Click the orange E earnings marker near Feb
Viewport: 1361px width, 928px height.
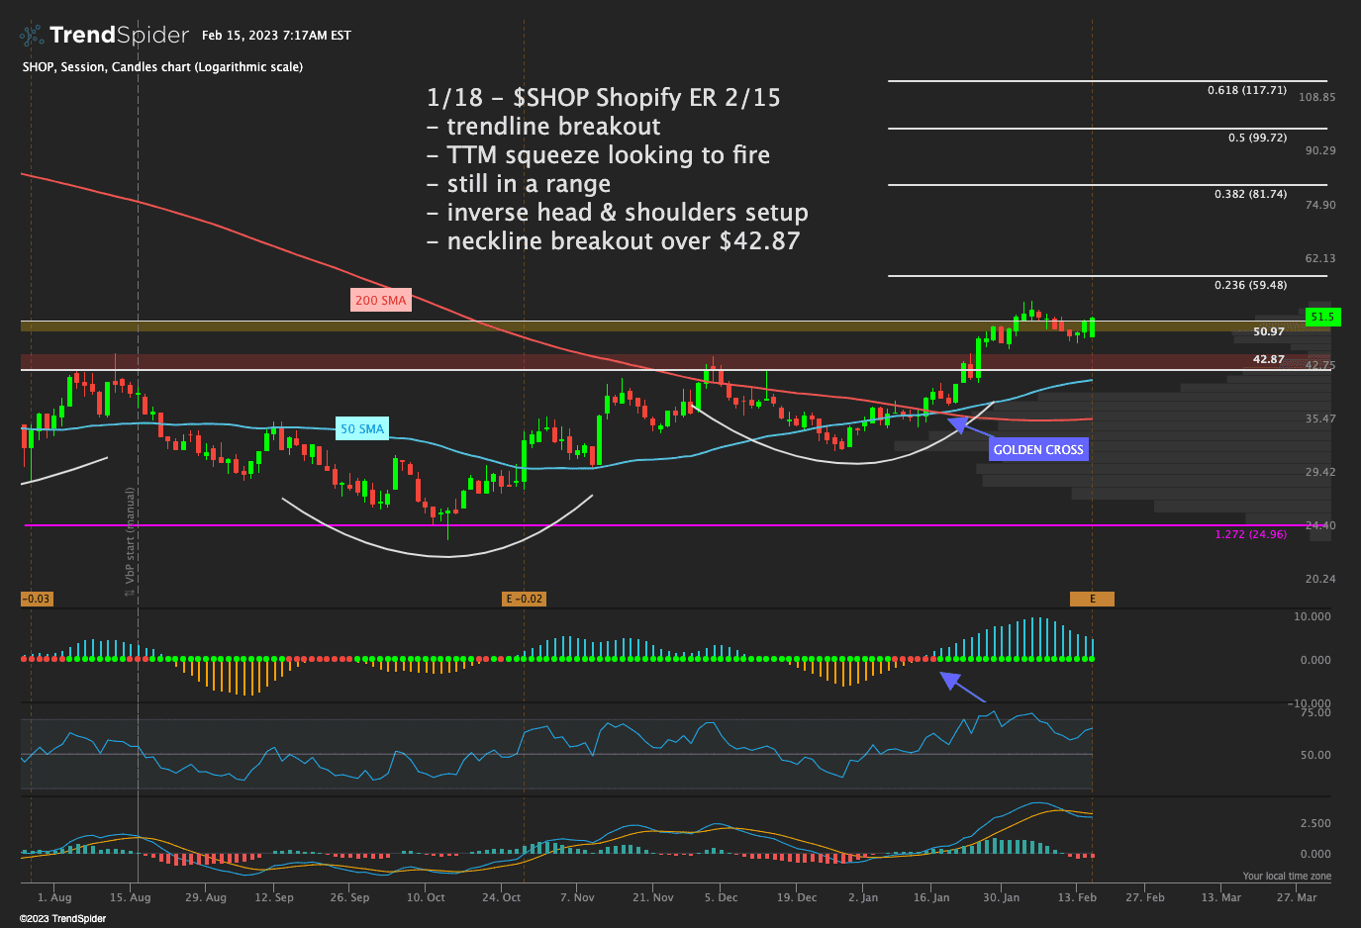click(1092, 599)
